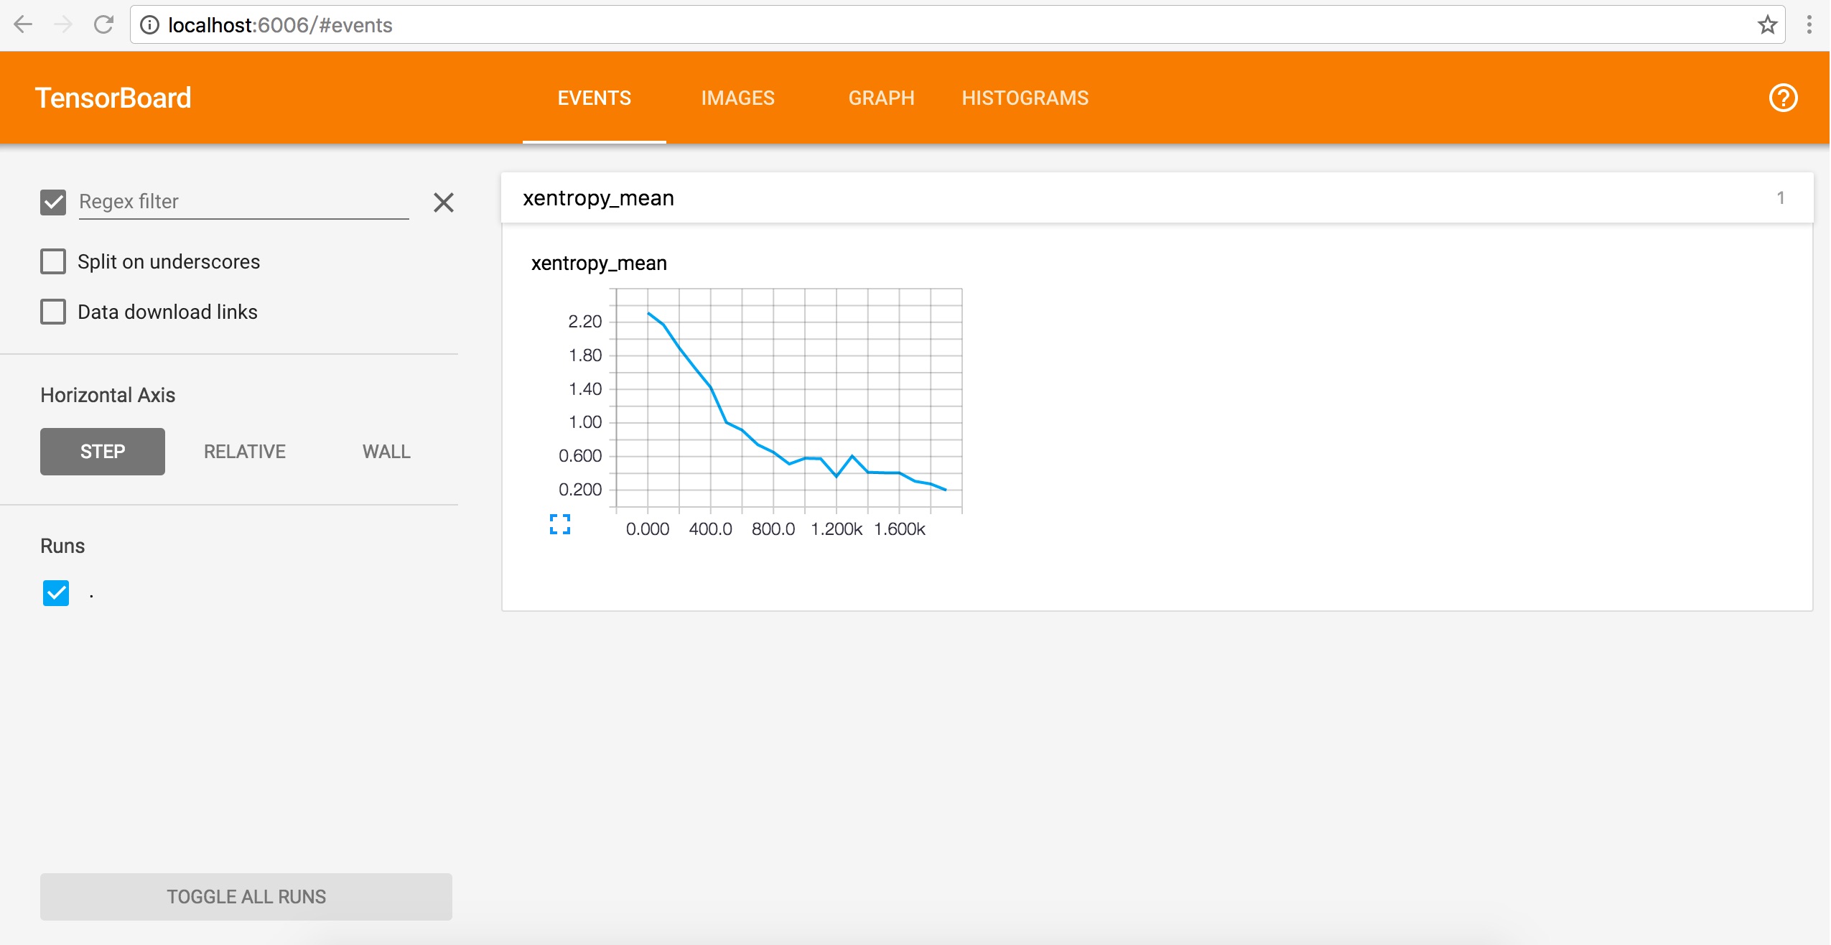The width and height of the screenshot is (1831, 945).
Task: Enable Data download links checkbox
Action: [x=53, y=312]
